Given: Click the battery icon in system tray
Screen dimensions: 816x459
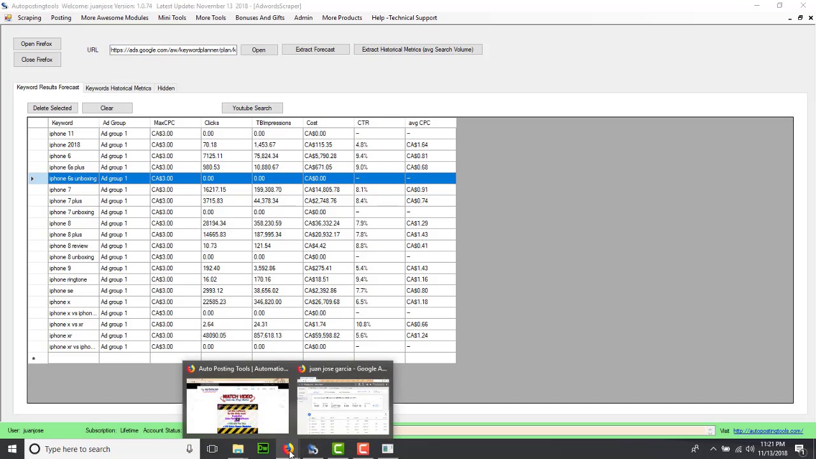Looking at the screenshot, I should click(725, 449).
